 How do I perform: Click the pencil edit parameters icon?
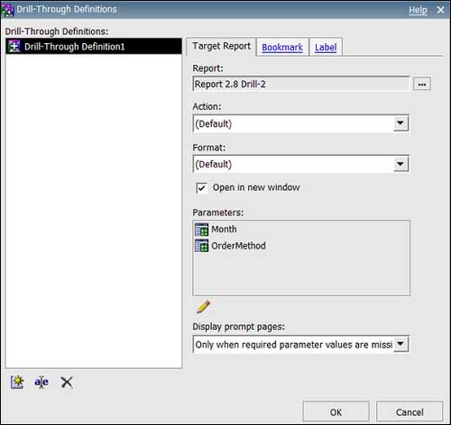[x=203, y=307]
